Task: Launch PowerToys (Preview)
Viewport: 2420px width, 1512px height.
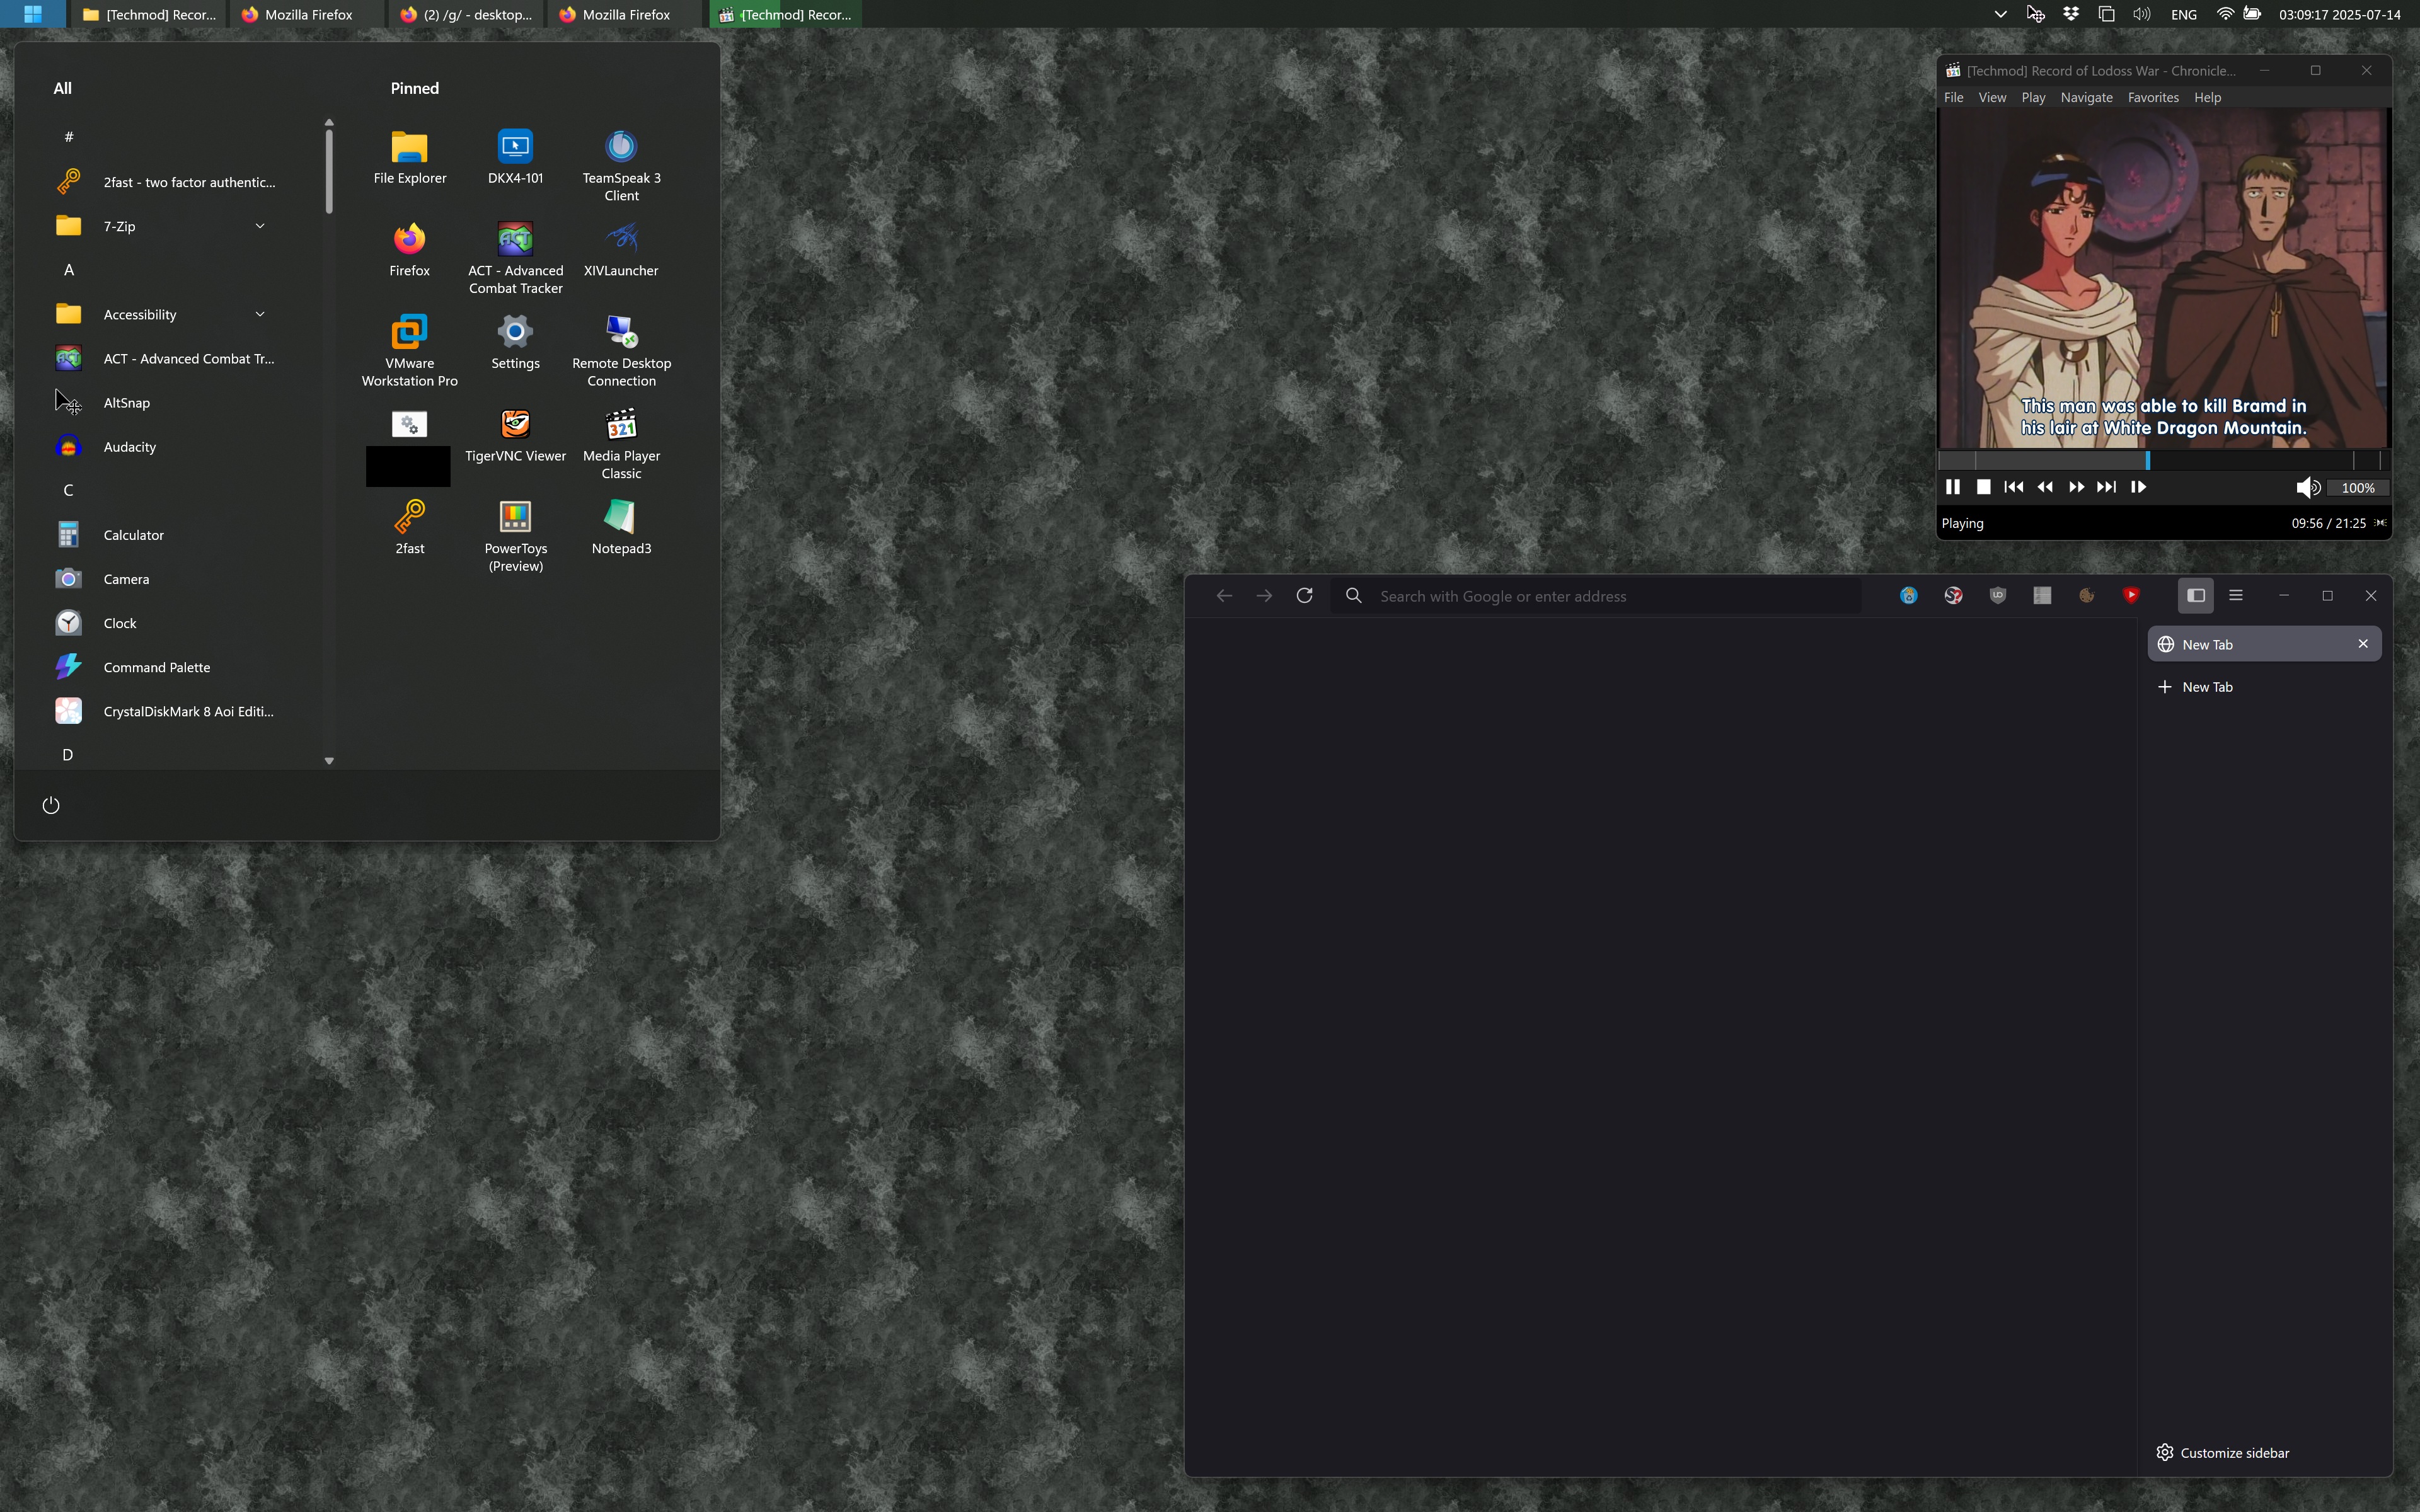Action: pyautogui.click(x=515, y=537)
